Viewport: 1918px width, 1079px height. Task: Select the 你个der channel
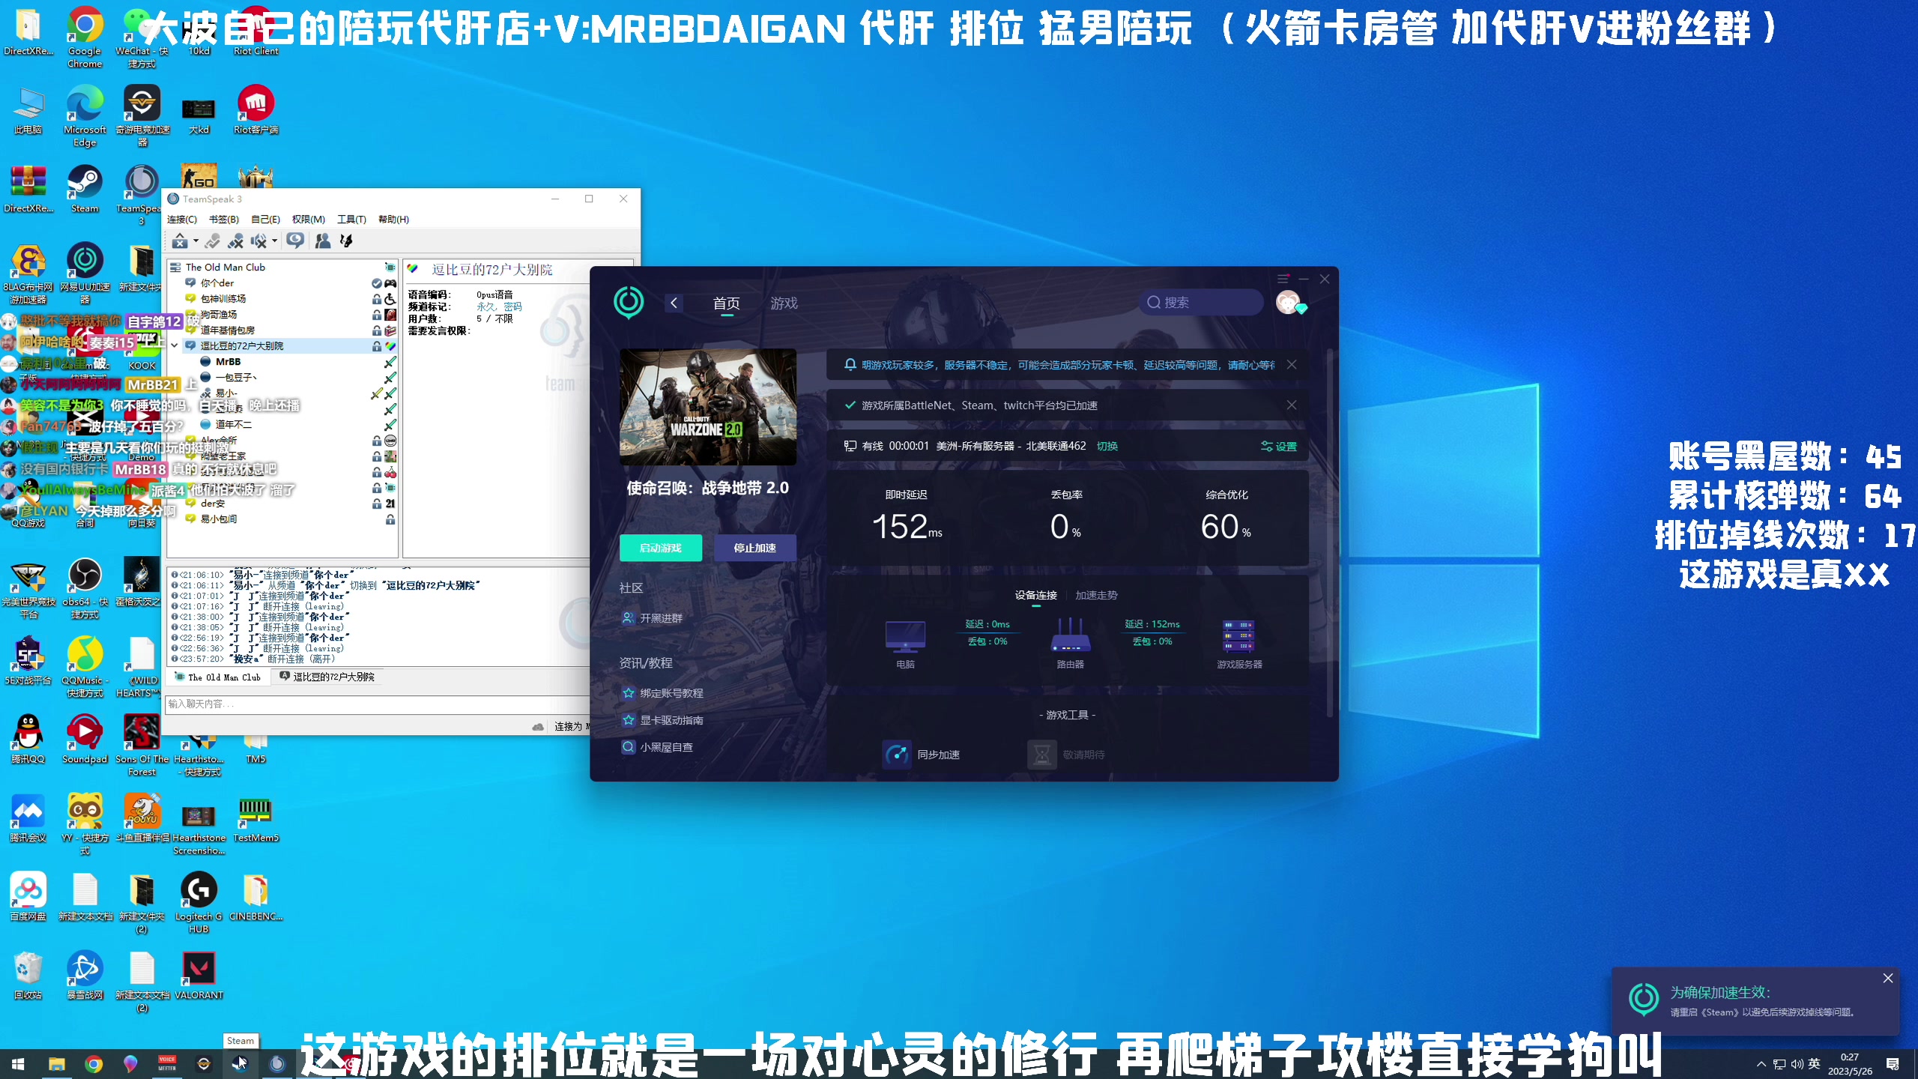click(282, 283)
